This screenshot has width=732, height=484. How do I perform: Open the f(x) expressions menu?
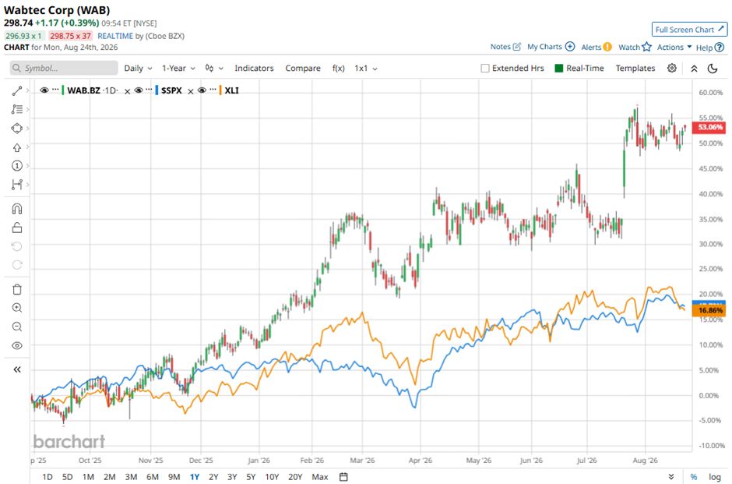click(339, 69)
